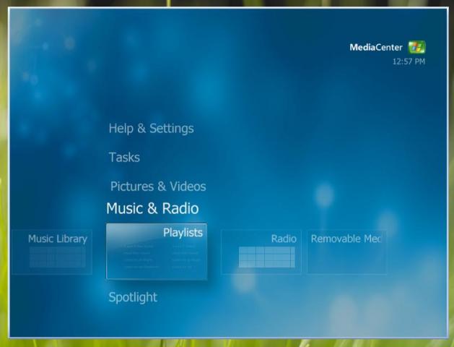Screen dimensions: 454x347
Task: Click the album grid icon in Music Library
Action: [57, 257]
